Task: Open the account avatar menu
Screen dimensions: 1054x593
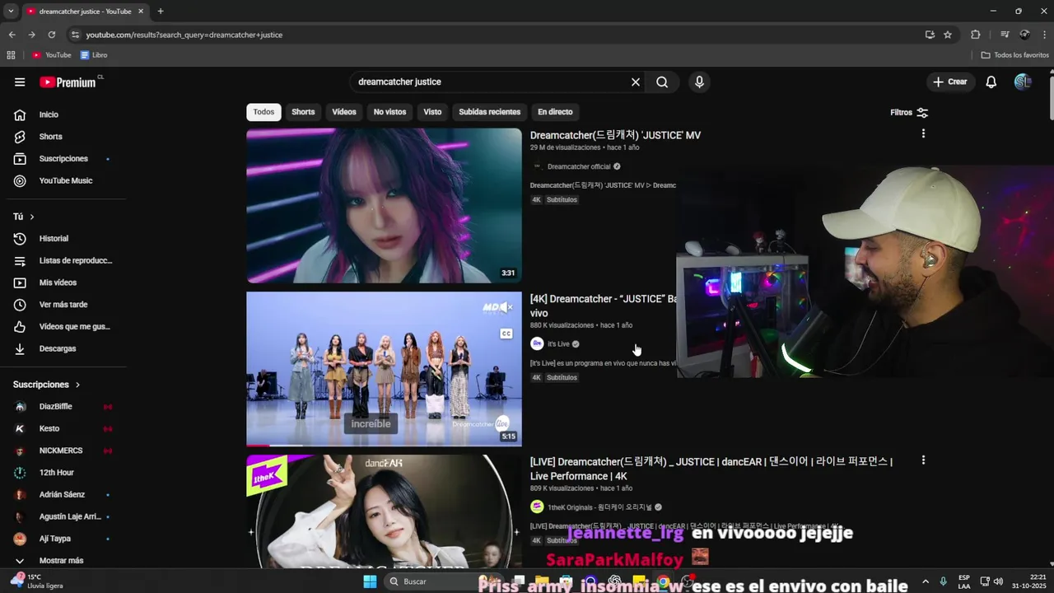Action: click(x=1023, y=82)
